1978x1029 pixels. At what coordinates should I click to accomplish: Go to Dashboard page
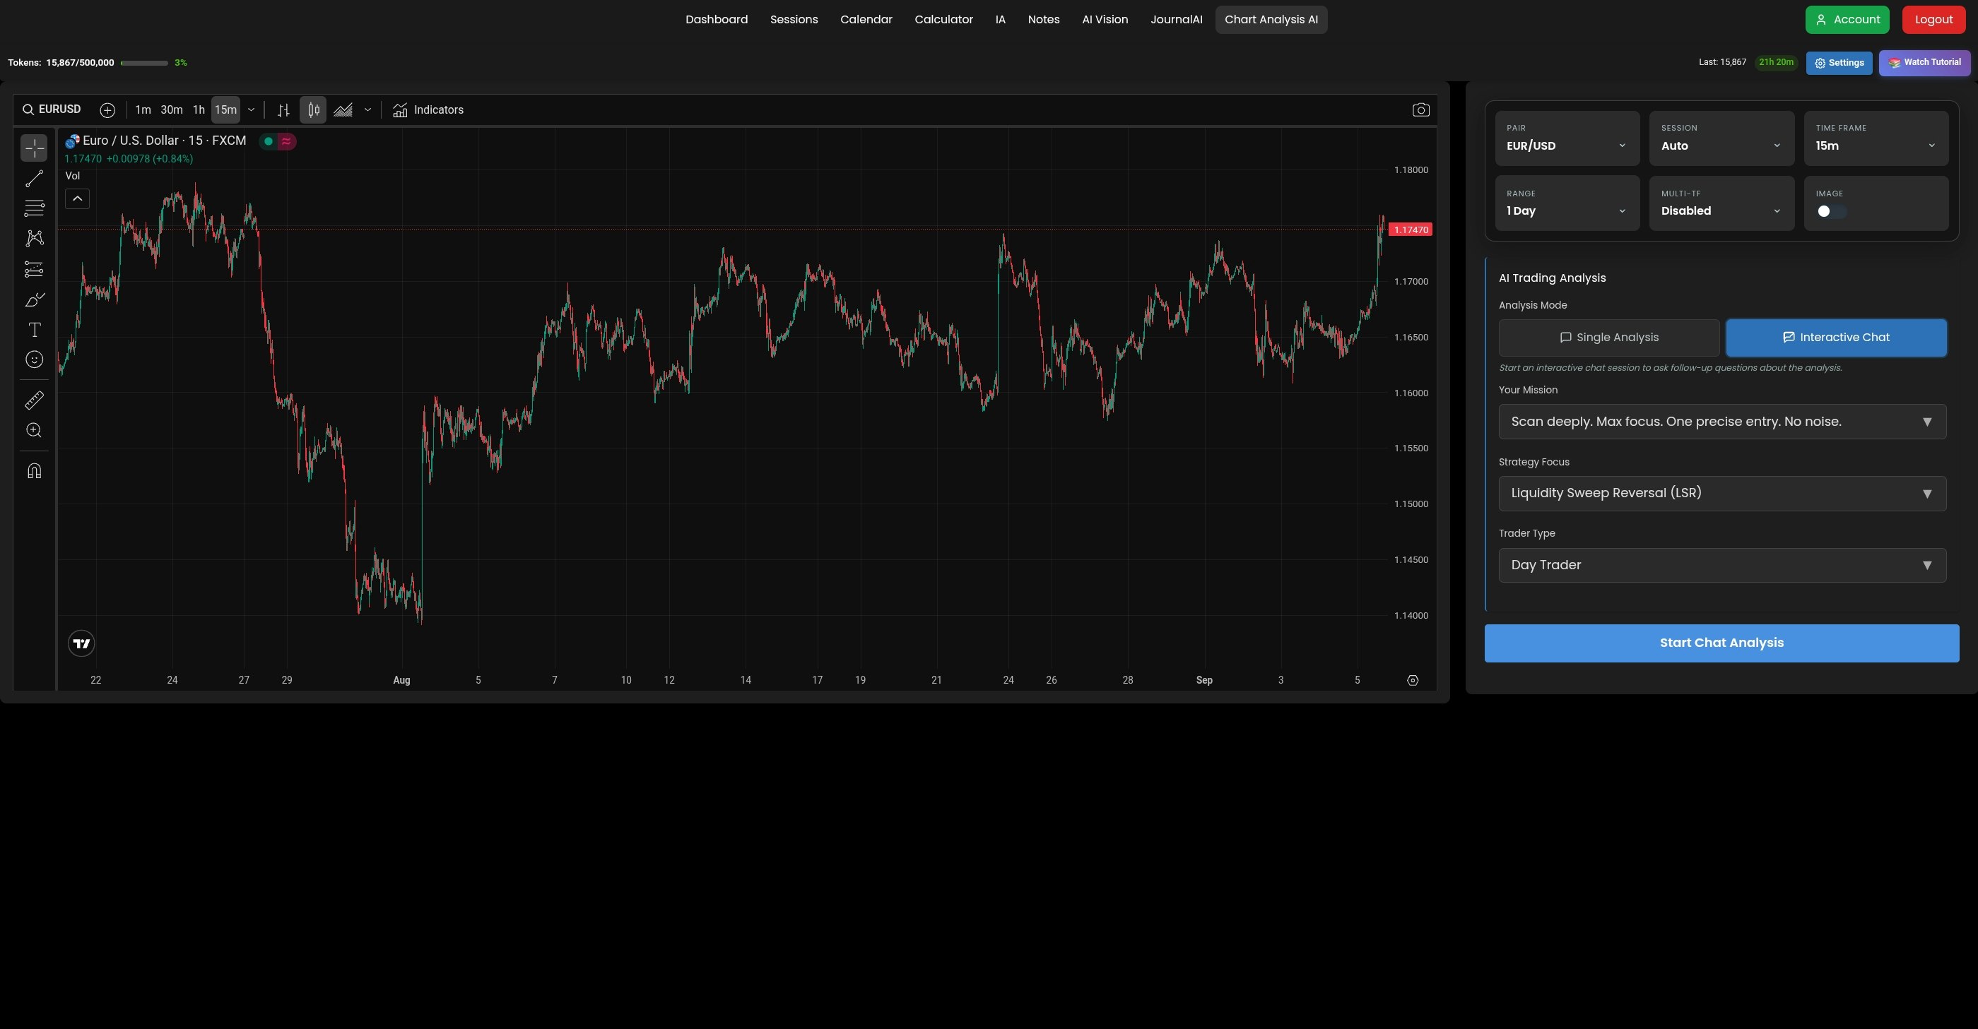click(x=717, y=20)
